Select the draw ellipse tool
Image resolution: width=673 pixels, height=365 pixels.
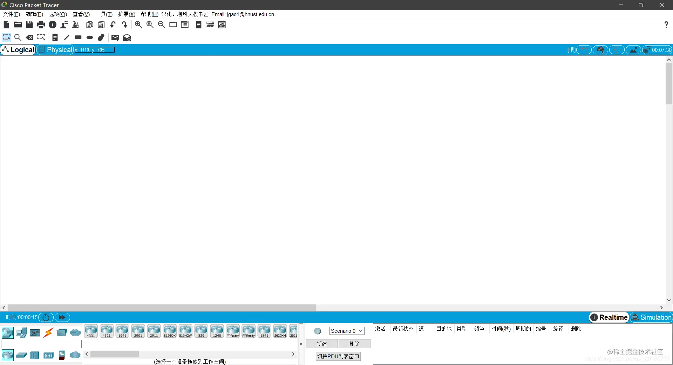click(x=90, y=37)
